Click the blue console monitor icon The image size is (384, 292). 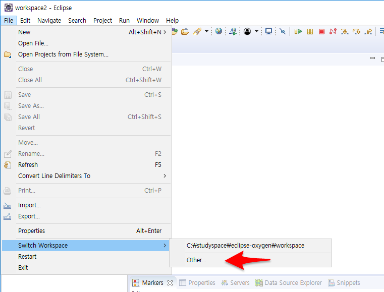[x=268, y=31]
